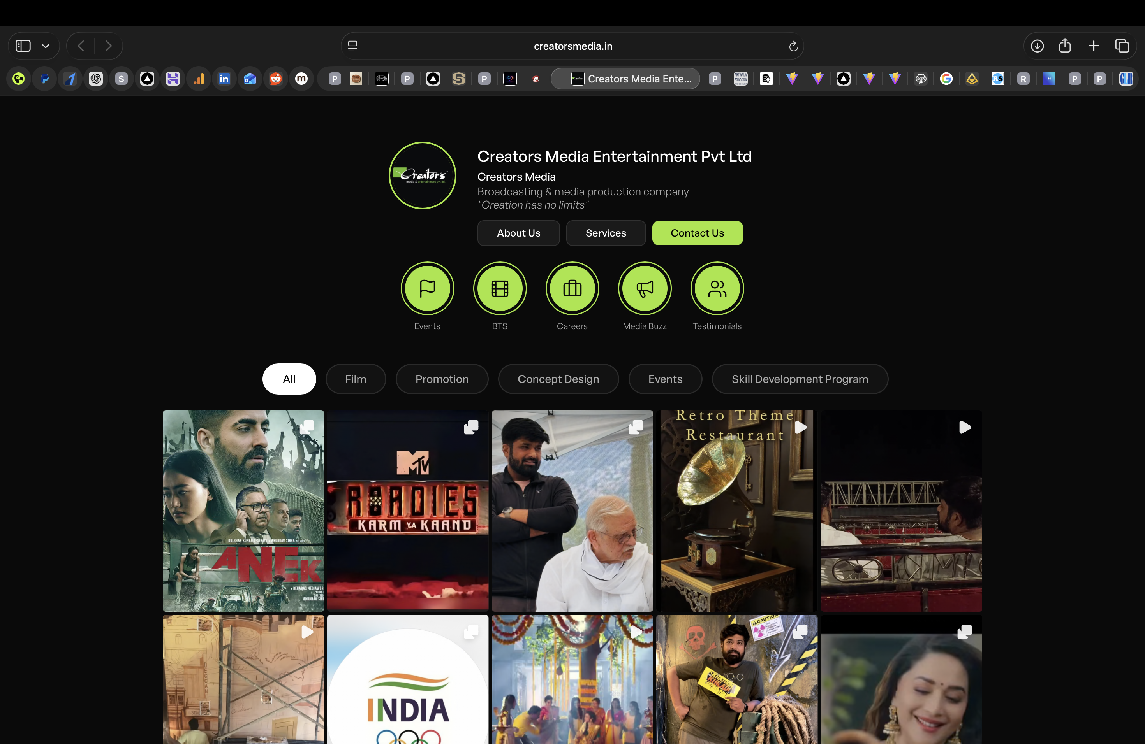The height and width of the screenshot is (744, 1145).
Task: Open the Reddit bookmark in favorites bar
Action: pyautogui.click(x=275, y=78)
